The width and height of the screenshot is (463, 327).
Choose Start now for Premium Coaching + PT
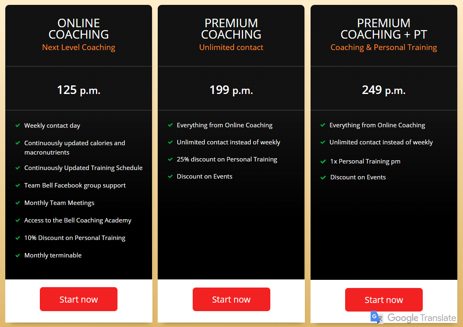384,300
